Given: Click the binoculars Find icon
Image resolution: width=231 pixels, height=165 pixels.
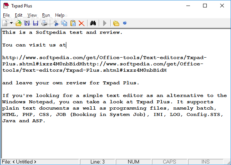Looking at the screenshot, I should coord(93,23).
